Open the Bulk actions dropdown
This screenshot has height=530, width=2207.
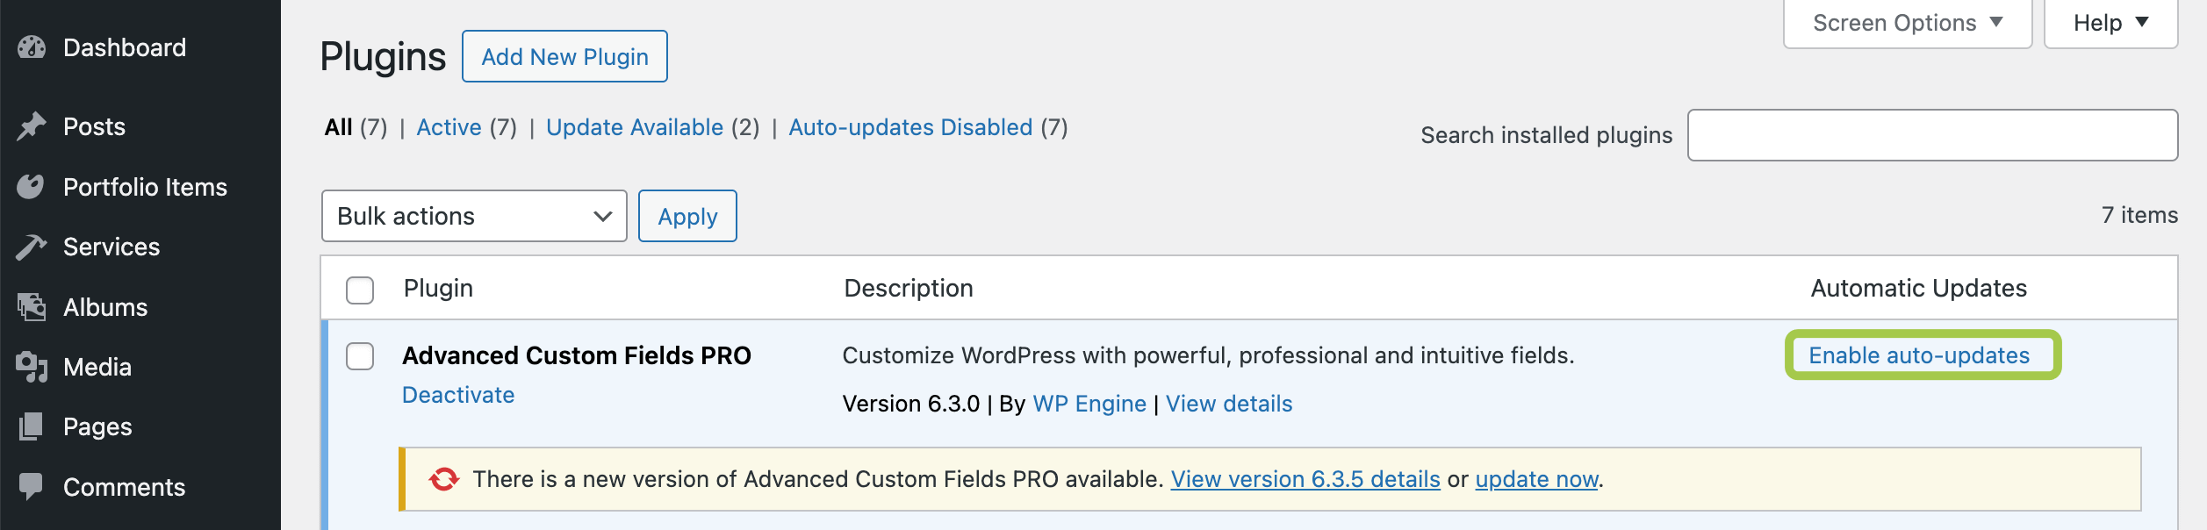tap(474, 216)
